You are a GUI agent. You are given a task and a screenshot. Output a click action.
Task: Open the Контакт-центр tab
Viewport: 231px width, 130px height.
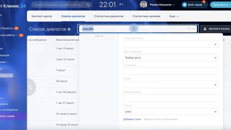pos(42,16)
